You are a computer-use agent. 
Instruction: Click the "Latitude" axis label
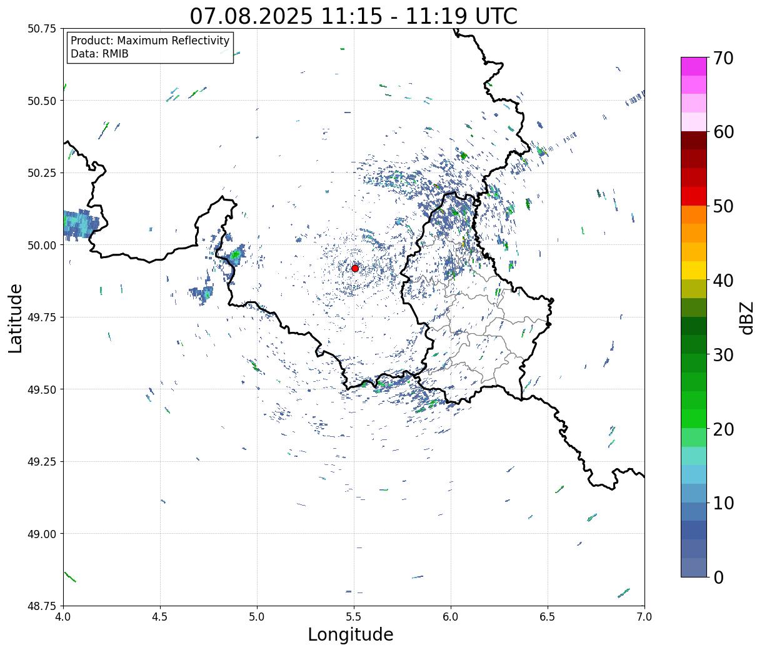[x=16, y=318]
